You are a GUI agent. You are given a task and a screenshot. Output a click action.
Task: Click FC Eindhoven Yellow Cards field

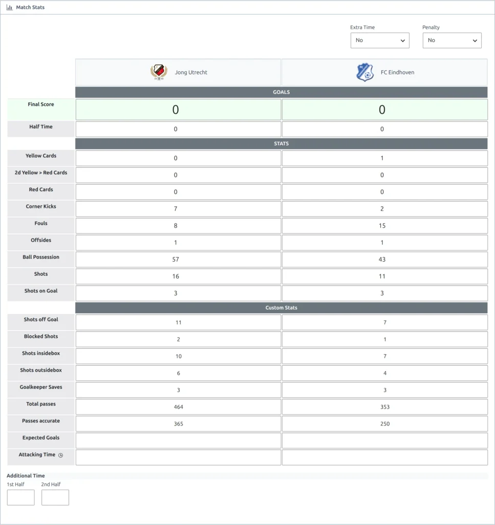coord(385,158)
